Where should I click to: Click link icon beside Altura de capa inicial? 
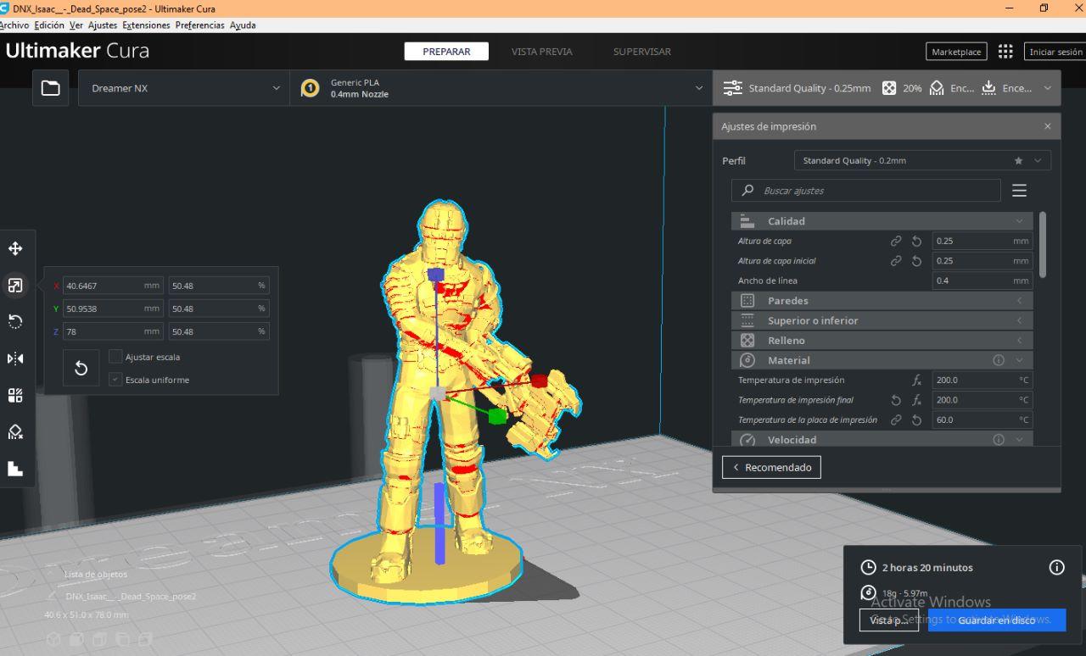tap(896, 261)
